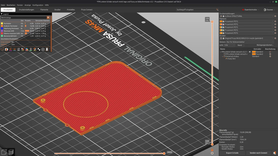The width and height of the screenshot is (278, 156).
Task: Toggle visibility eye of FP6 untere Schale object
Action: click(x=250, y=52)
